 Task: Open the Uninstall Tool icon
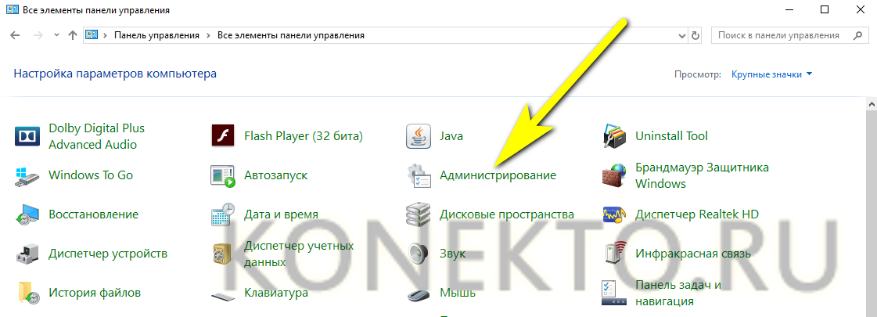coord(613,136)
